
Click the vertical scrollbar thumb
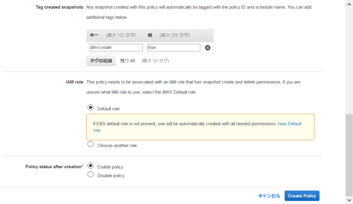click(x=349, y=155)
